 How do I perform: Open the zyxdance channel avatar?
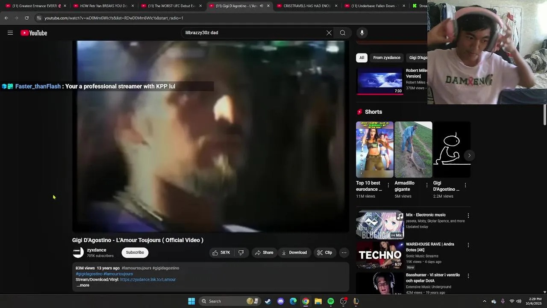78,252
